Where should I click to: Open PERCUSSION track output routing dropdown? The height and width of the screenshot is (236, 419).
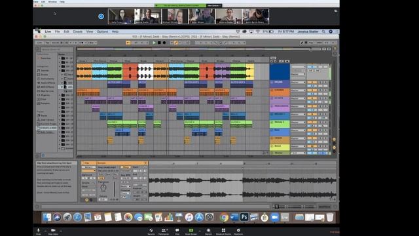click(298, 106)
